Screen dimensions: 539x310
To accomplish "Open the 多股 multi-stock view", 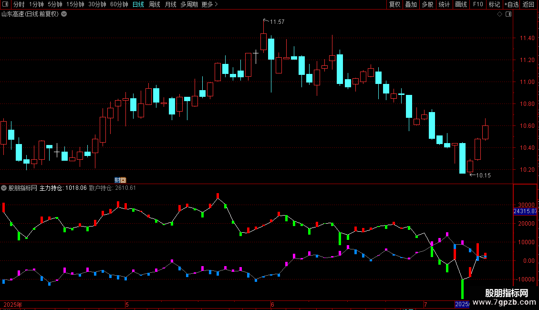I will pyautogui.click(x=427, y=4).
